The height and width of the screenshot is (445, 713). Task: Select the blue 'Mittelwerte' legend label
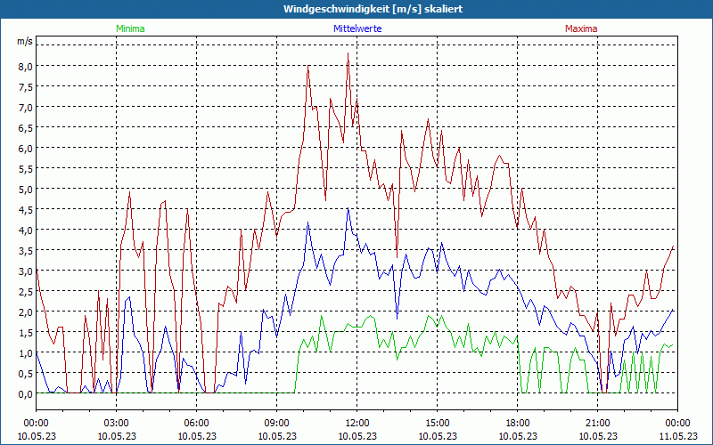tap(357, 28)
